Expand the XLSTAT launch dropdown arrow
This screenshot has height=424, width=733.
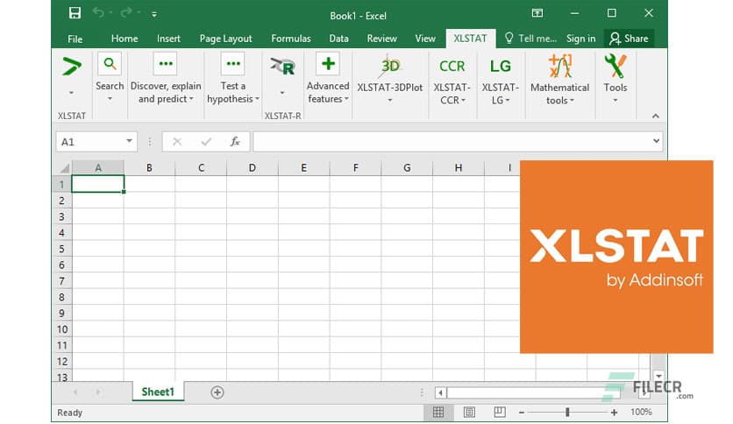[71, 93]
